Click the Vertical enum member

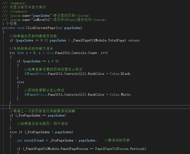[x=138, y=149]
